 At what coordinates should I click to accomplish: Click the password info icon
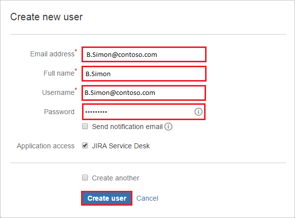click(x=198, y=112)
